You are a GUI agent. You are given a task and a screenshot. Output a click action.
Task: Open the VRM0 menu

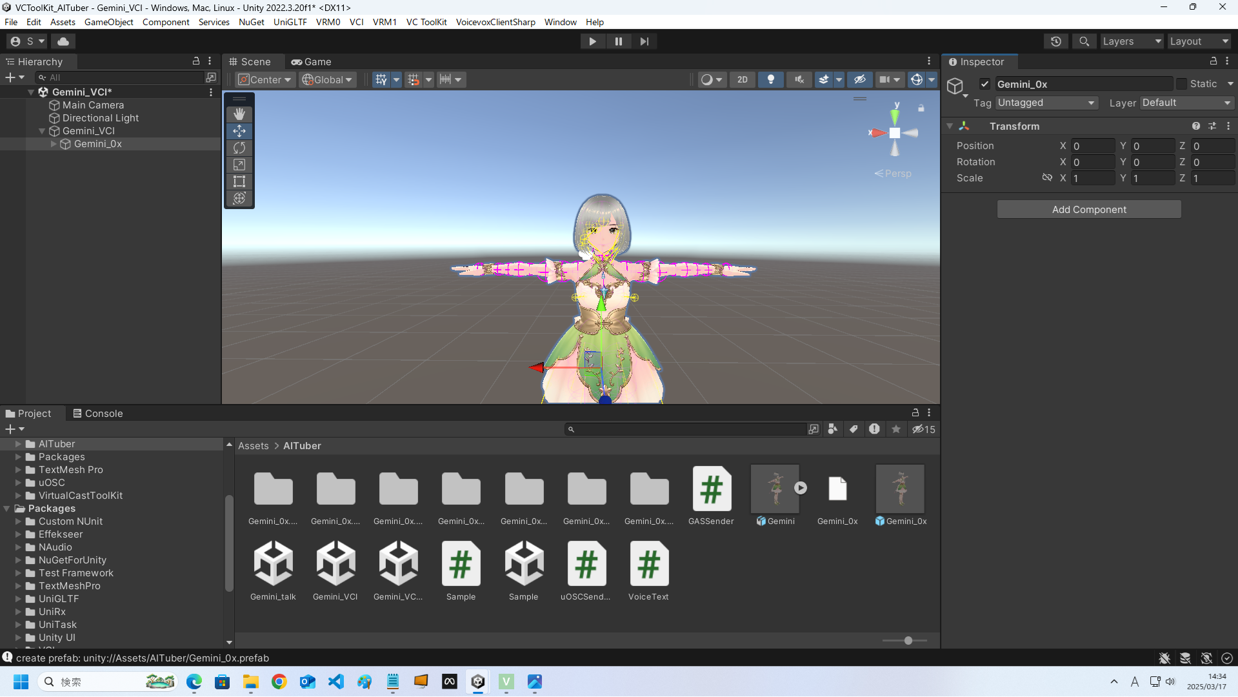click(x=328, y=22)
